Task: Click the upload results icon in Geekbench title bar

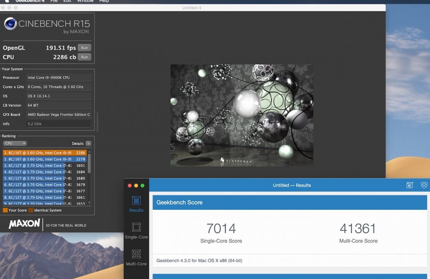Action: coord(410,185)
